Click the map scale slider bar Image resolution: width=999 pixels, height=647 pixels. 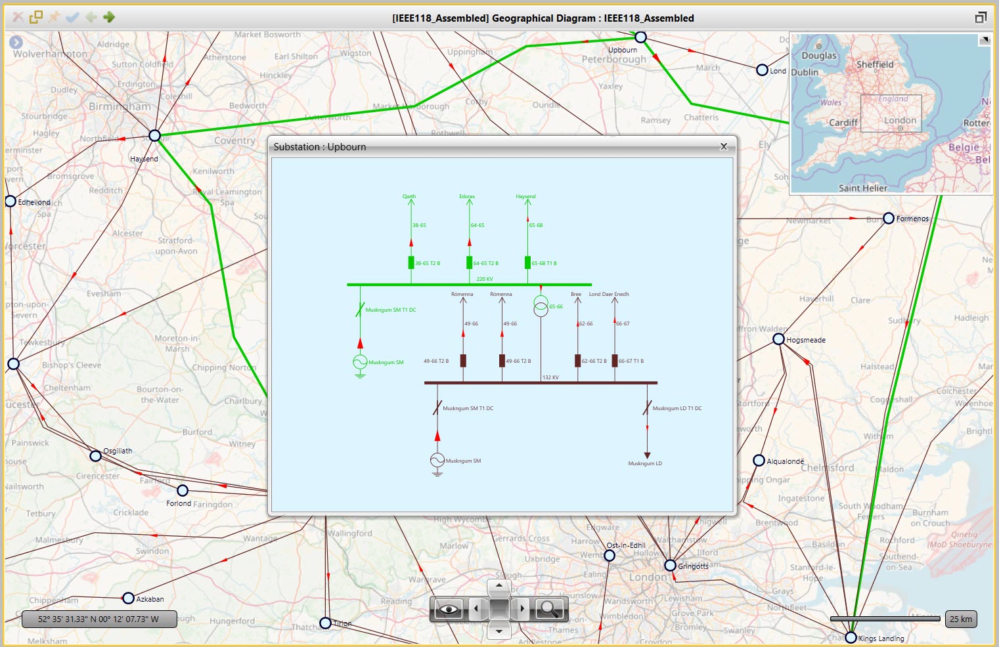click(885, 618)
